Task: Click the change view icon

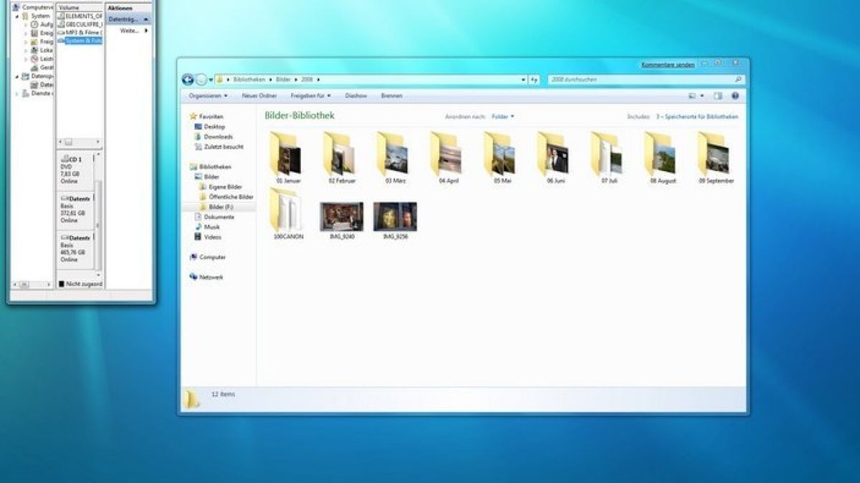Action: (x=693, y=95)
